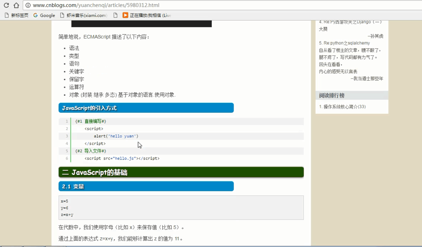Click the orange play favicon bookmark icon
The image size is (422, 247).
tap(125, 15)
